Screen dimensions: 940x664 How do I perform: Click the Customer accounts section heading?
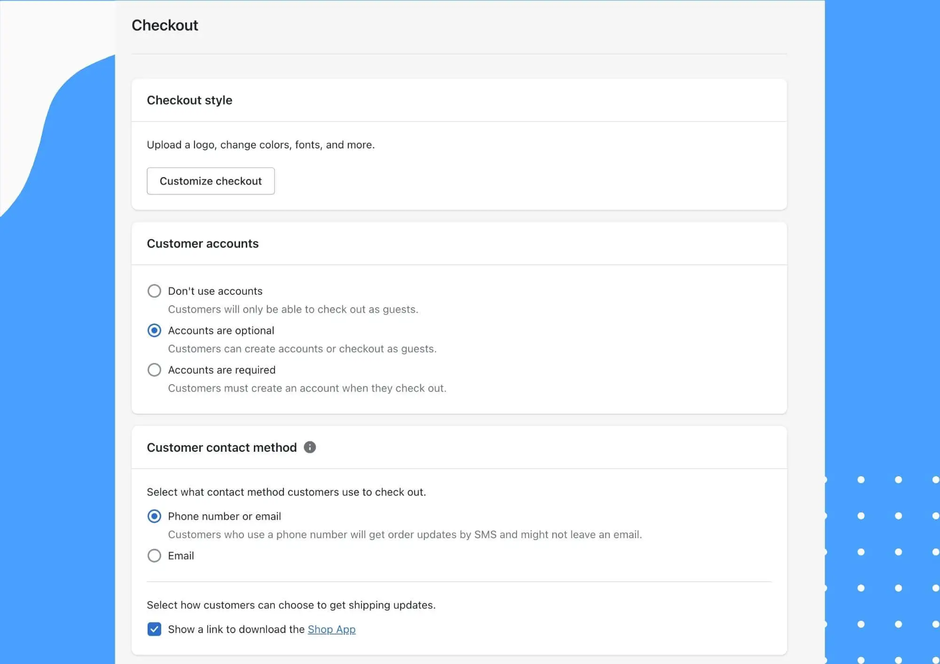point(203,243)
